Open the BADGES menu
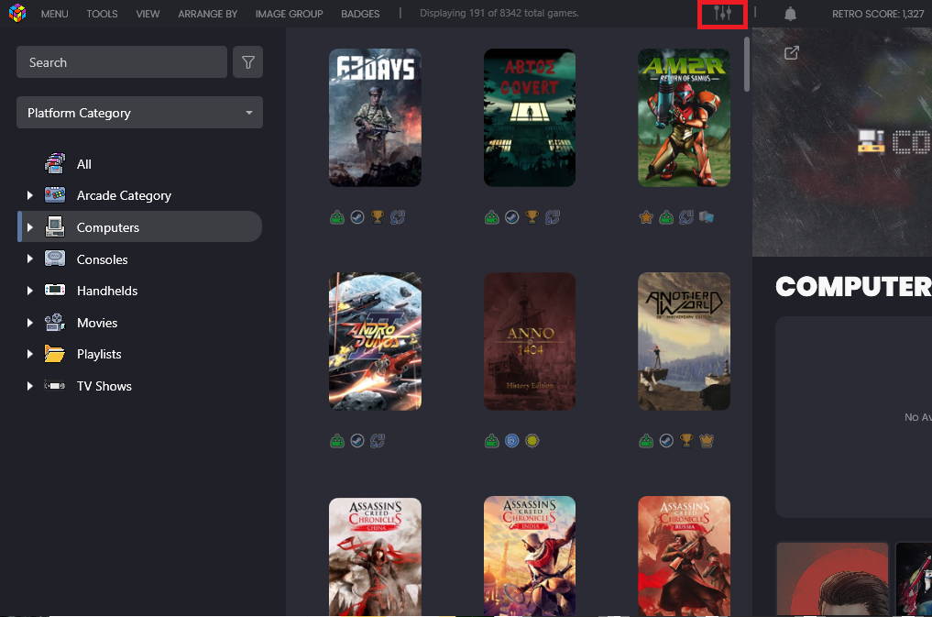 [360, 14]
